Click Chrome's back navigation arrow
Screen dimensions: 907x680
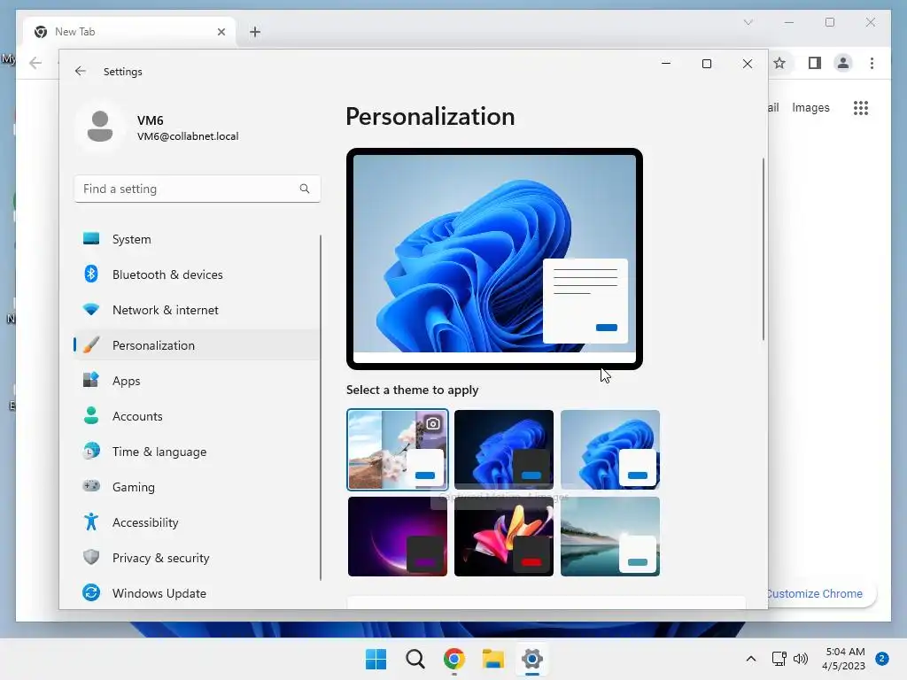point(35,63)
